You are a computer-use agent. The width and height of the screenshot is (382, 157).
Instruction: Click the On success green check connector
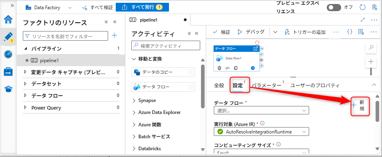pos(261,55)
